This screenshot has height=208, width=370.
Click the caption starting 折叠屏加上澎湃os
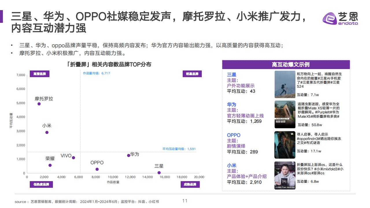tap(320, 169)
